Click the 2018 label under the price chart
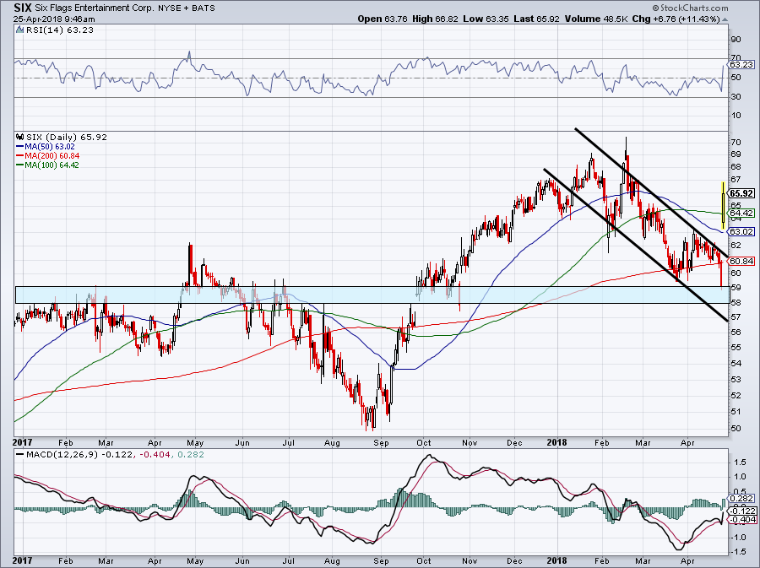This screenshot has height=568, width=760. [557, 442]
